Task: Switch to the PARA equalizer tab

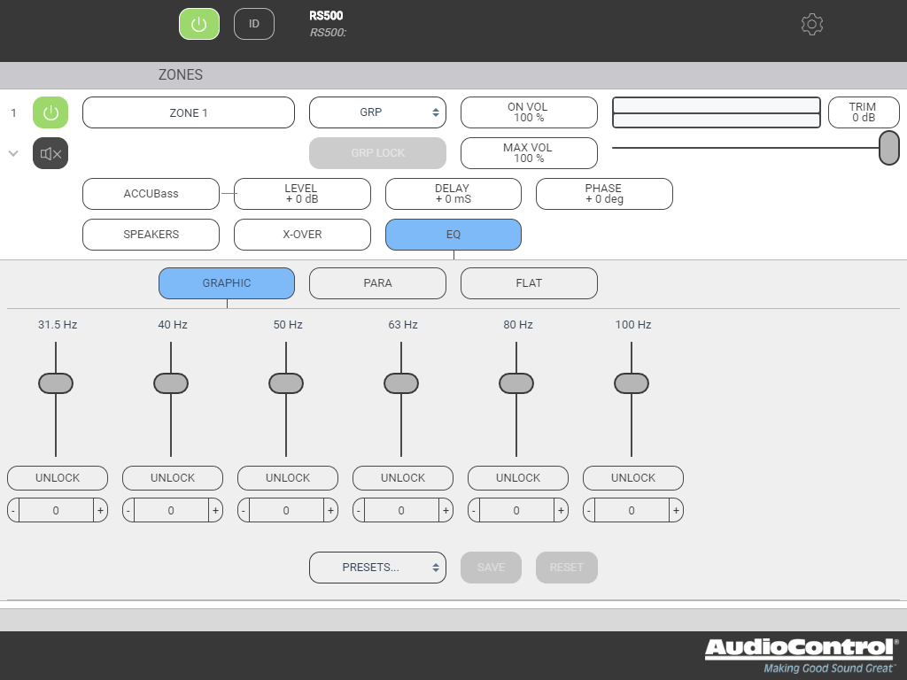Action: tap(377, 283)
